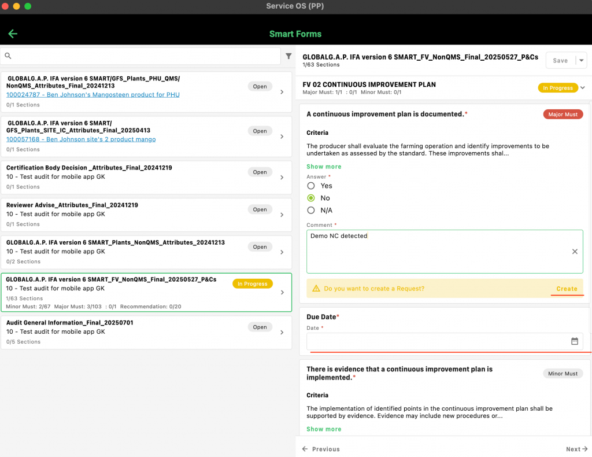Viewport: 592px width, 457px height.
Task: Go to the Previous section
Action: (321, 449)
